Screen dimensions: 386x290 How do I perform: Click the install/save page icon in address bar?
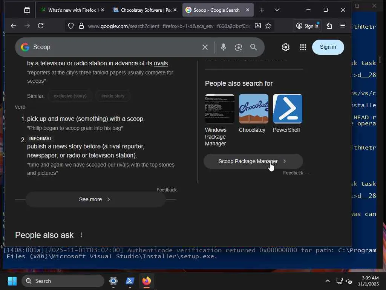tap(258, 26)
